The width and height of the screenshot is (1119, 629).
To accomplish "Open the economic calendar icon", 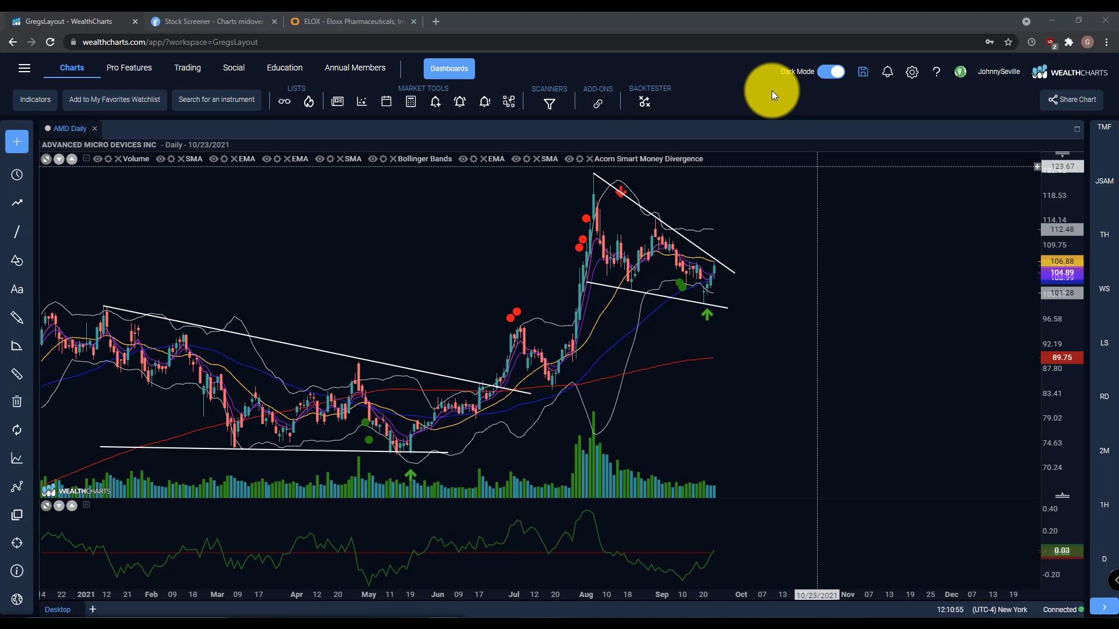I will 386,102.
